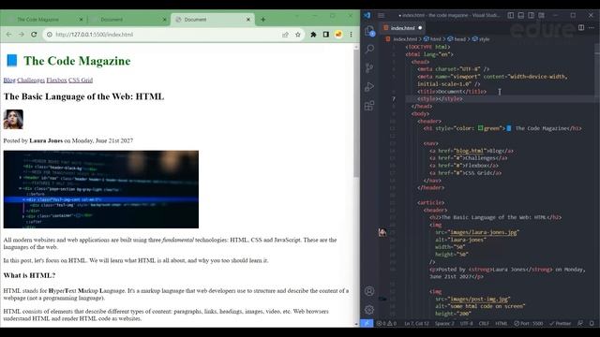Click the Port : 5500 Live Server status
This screenshot has width=600, height=337.
[529, 323]
